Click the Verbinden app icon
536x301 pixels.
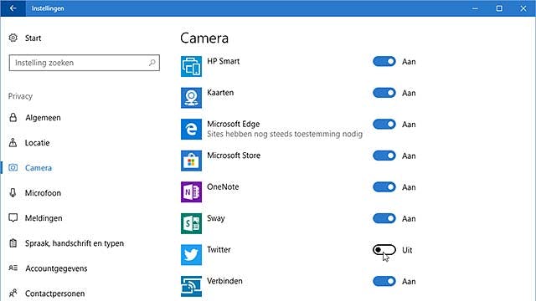click(191, 286)
